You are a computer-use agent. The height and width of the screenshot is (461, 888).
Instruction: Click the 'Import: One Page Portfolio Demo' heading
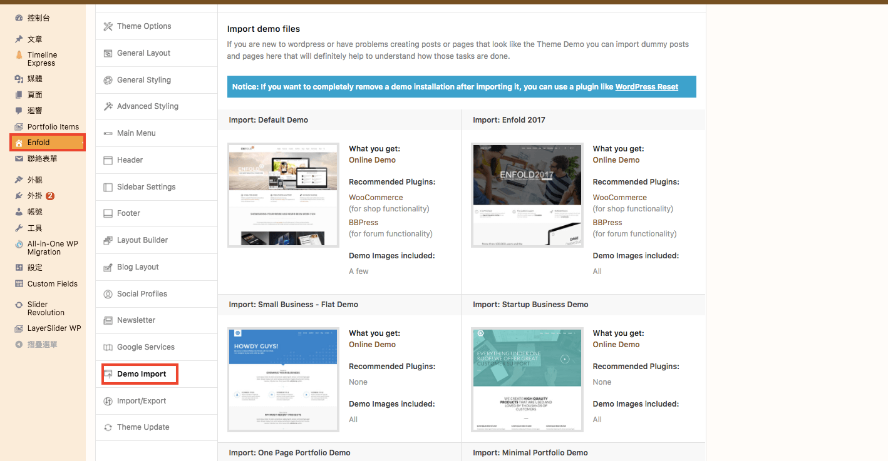click(x=289, y=453)
